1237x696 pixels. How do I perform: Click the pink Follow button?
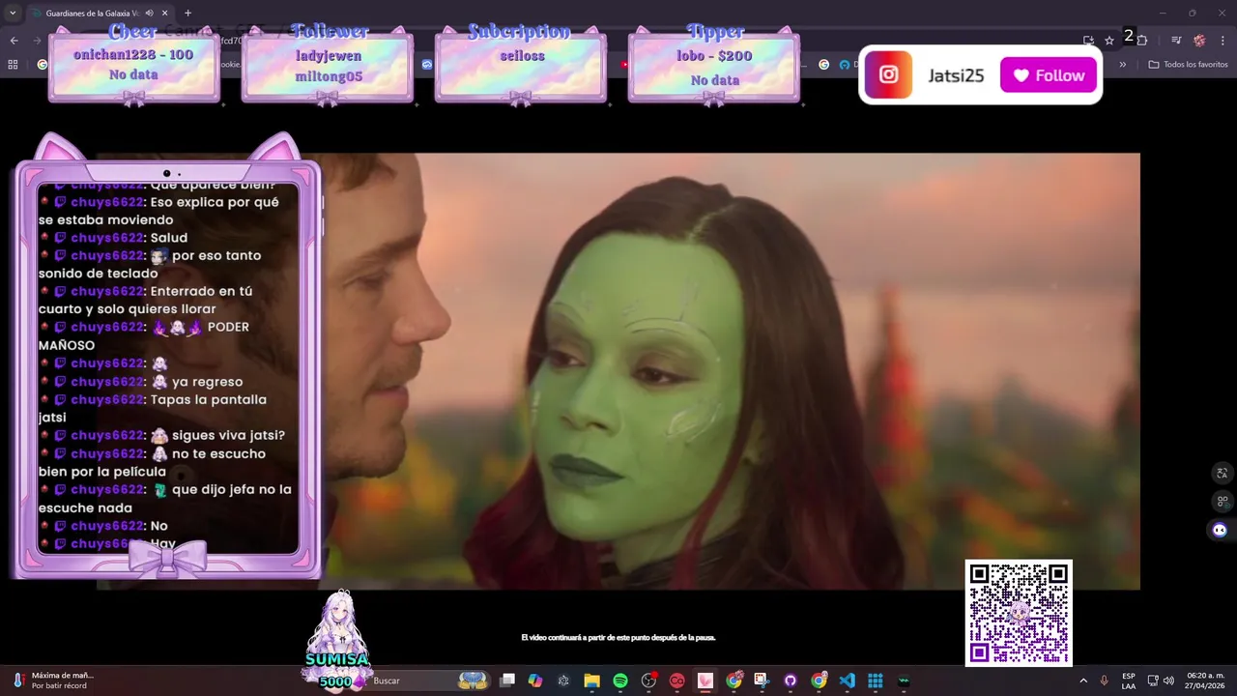click(1049, 75)
